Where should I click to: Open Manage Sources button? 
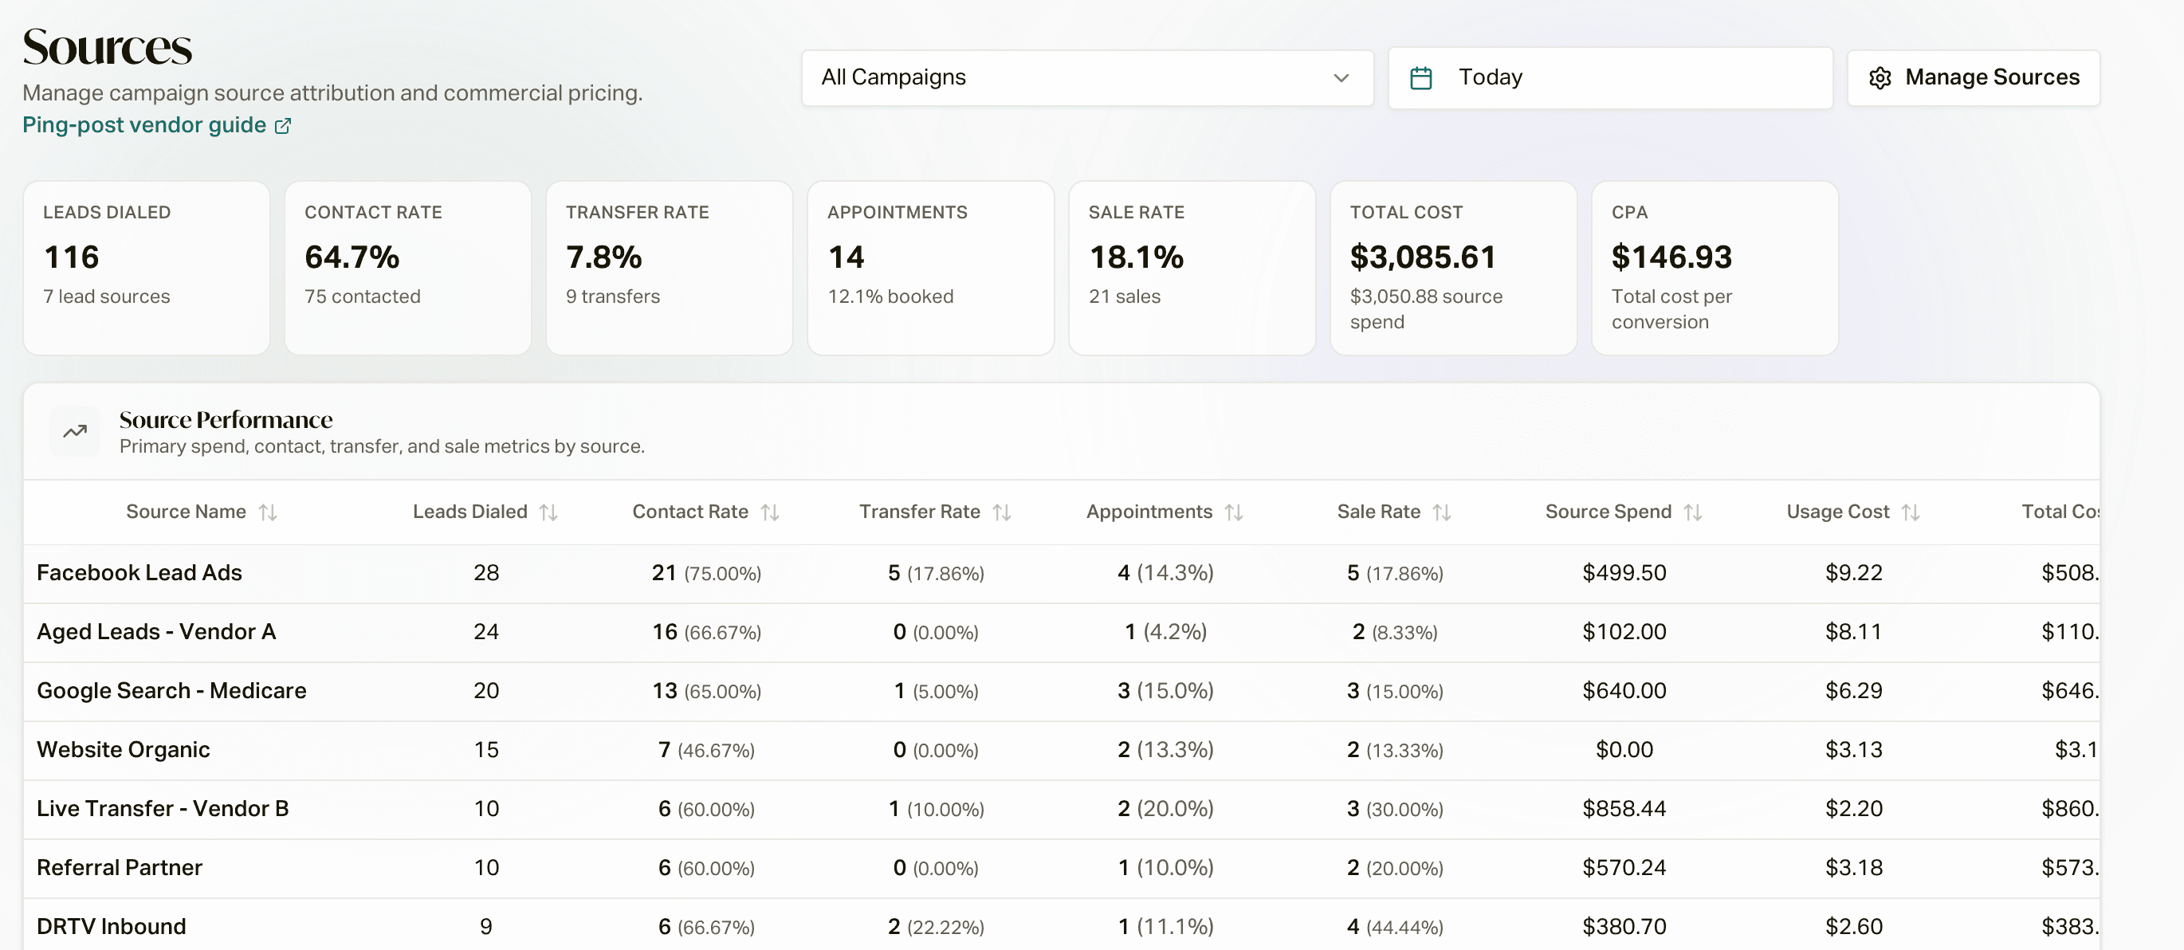1973,78
